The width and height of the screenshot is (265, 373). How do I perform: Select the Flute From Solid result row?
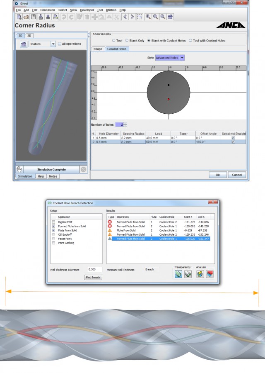(159, 230)
